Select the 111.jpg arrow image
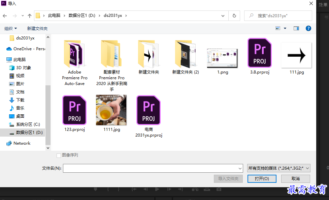This screenshot has height=200, width=329. (296, 58)
